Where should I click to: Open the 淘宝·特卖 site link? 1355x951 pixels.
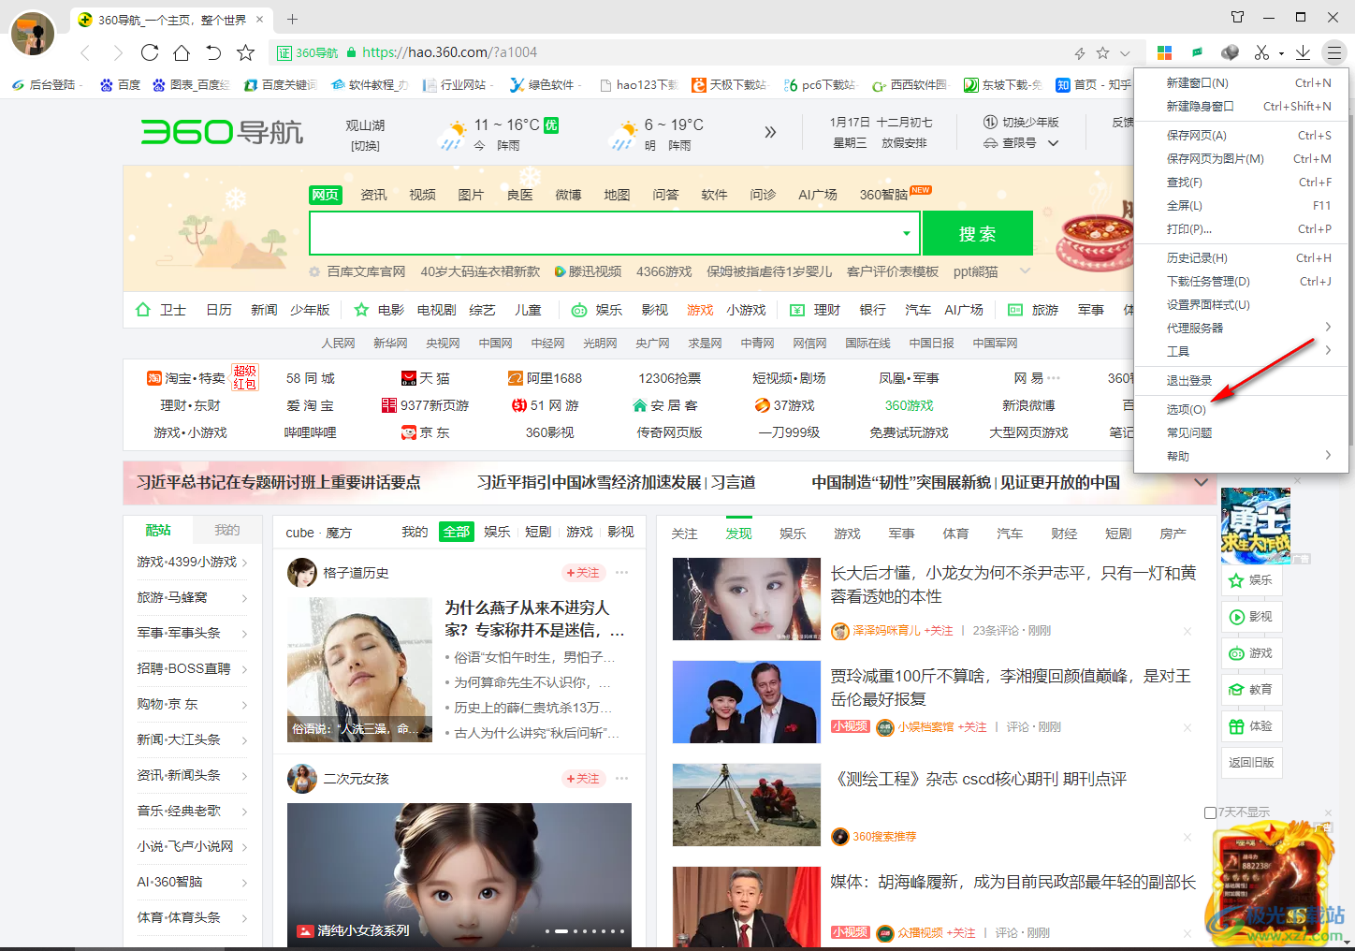(x=186, y=378)
